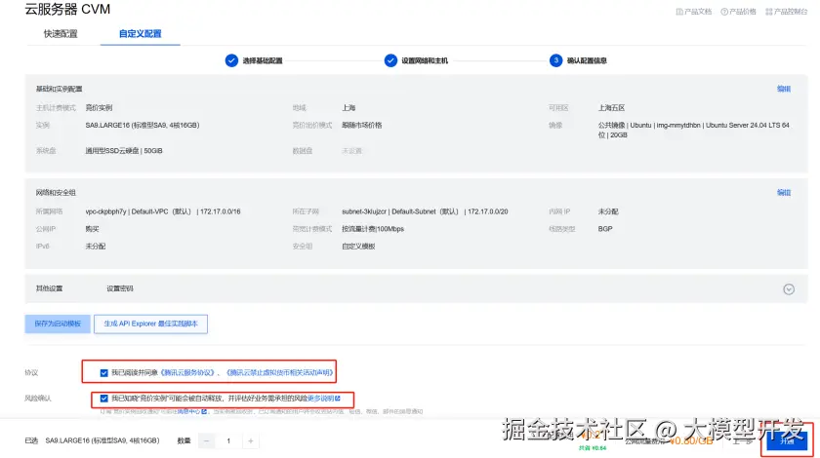Click 竞价实例 billing mode value
Image resolution: width=820 pixels, height=458 pixels.
tap(99, 108)
